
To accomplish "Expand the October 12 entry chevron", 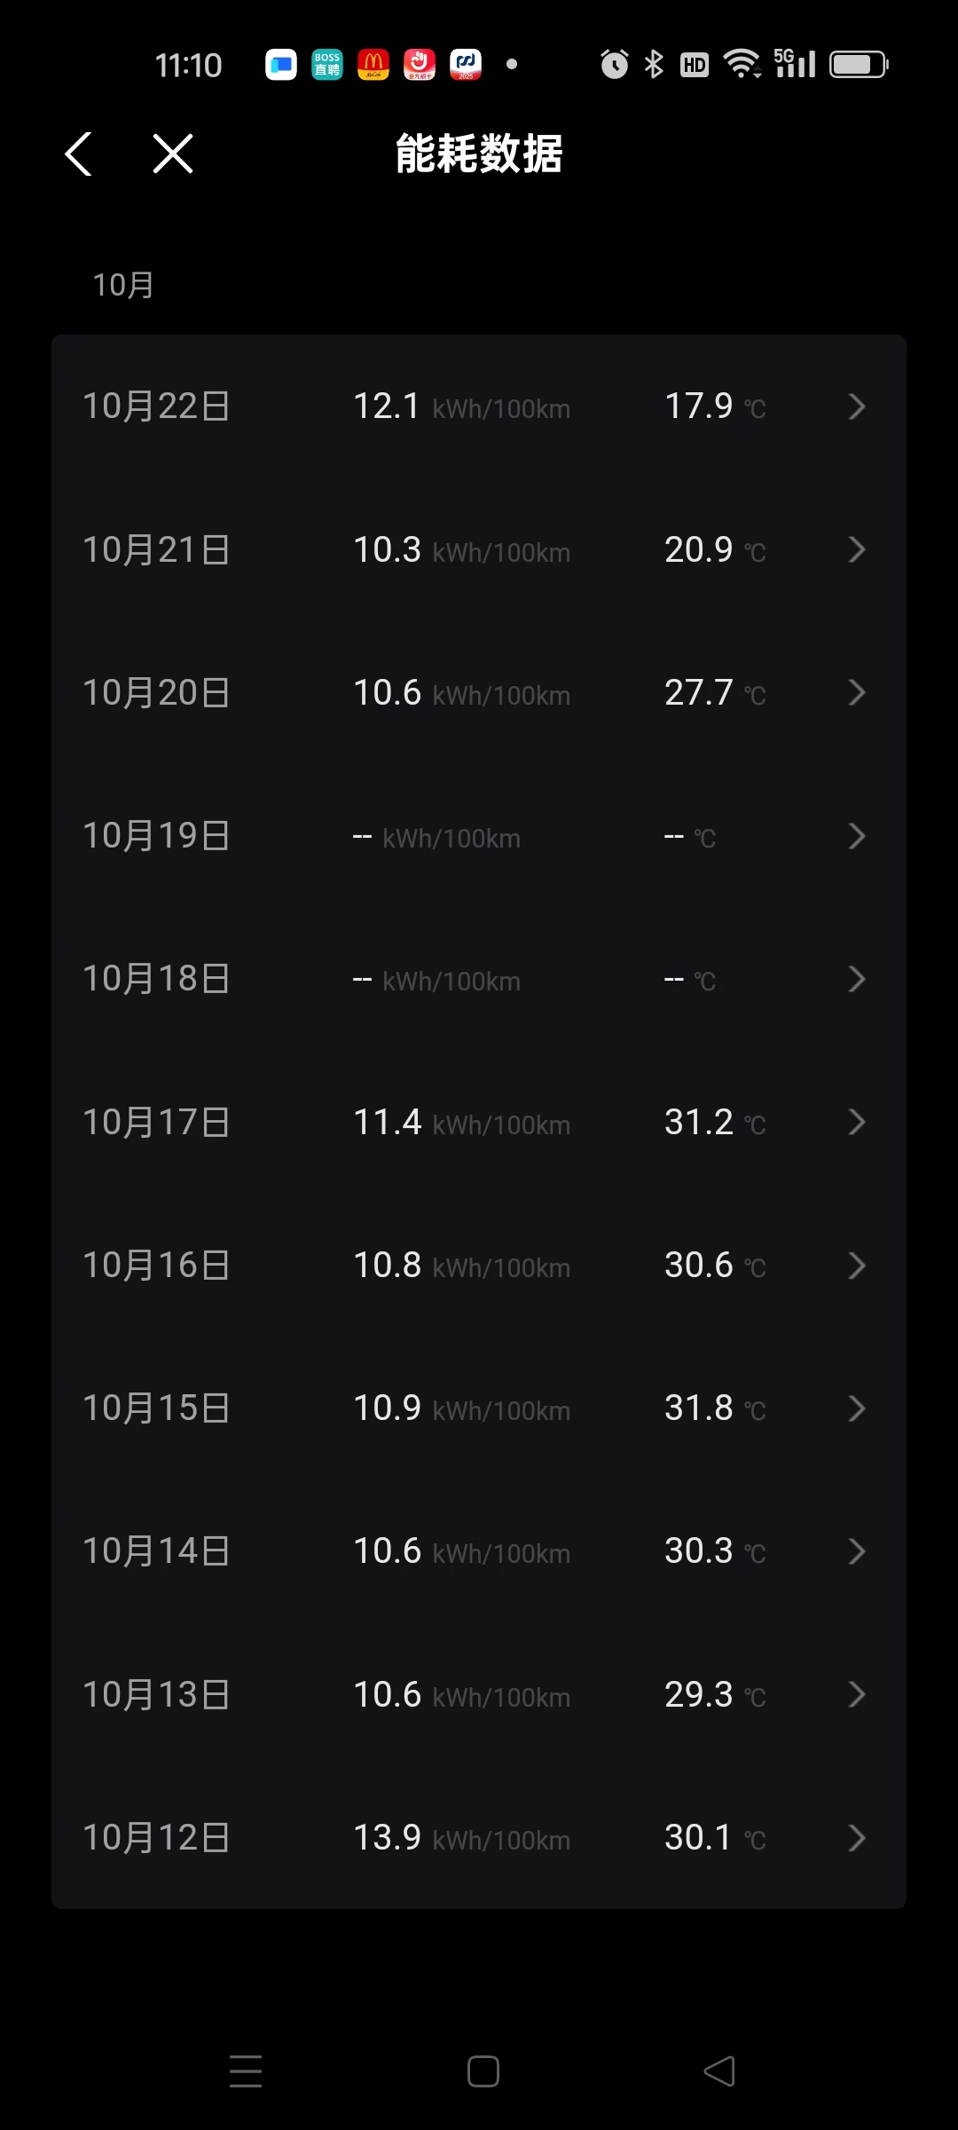I will tap(856, 1838).
